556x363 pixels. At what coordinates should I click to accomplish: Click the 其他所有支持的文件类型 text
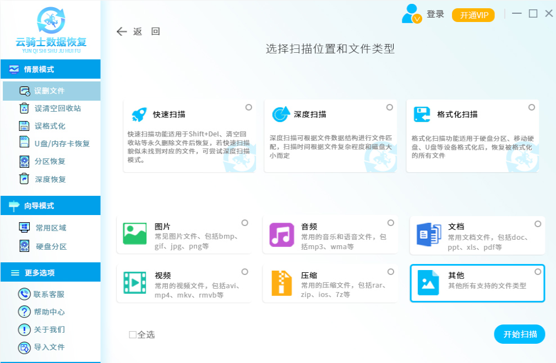point(487,286)
